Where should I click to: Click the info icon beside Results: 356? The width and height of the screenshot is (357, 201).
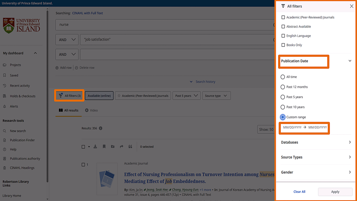tap(101, 128)
